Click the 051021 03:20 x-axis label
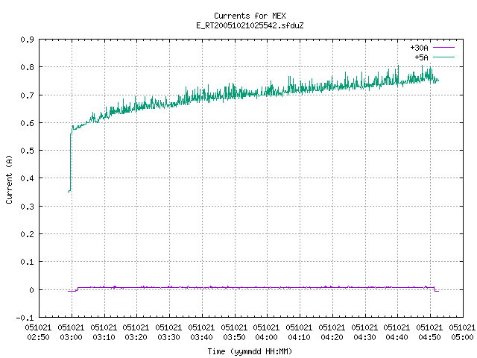The width and height of the screenshot is (477, 358). (136, 333)
